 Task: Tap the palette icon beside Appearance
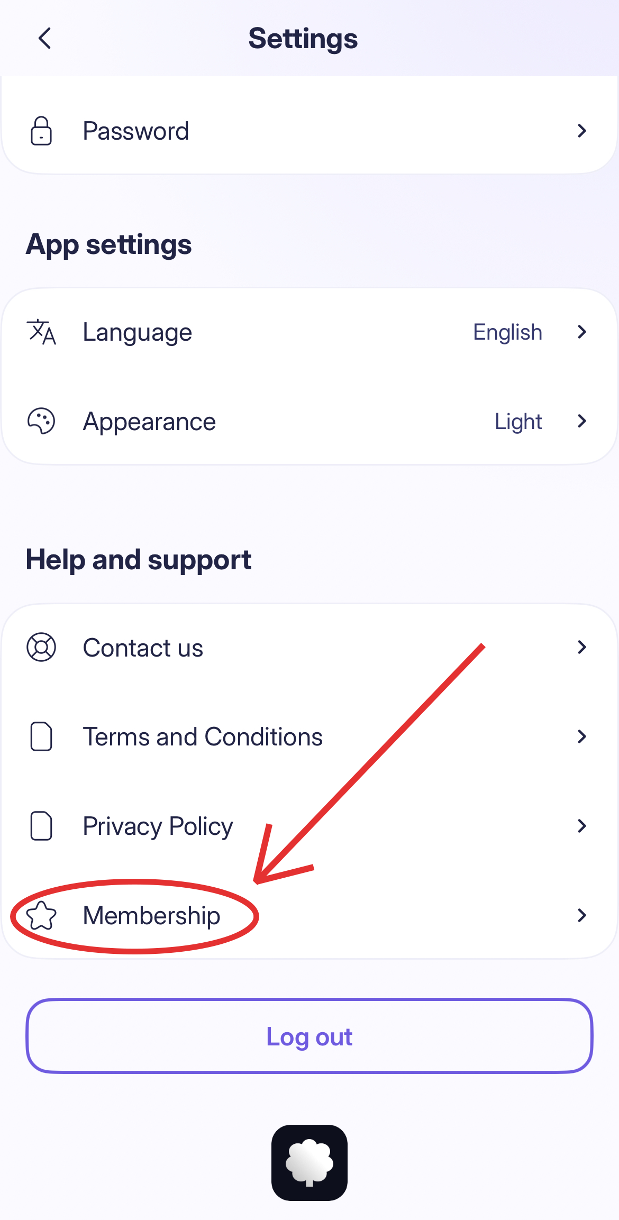click(x=41, y=422)
